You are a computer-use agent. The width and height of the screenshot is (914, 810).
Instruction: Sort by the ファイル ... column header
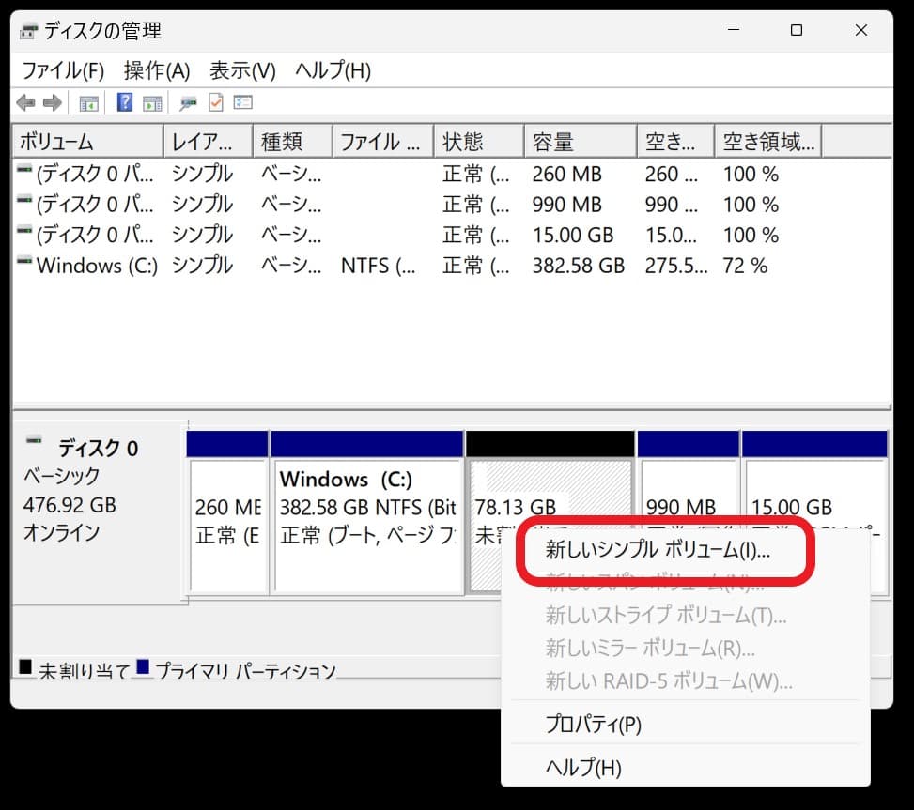tap(383, 142)
